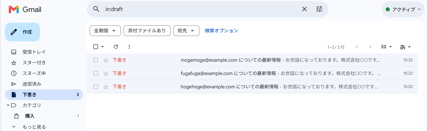Select checkbox for fugafuga@example.com draft
427x131 pixels.
(x=96, y=73)
